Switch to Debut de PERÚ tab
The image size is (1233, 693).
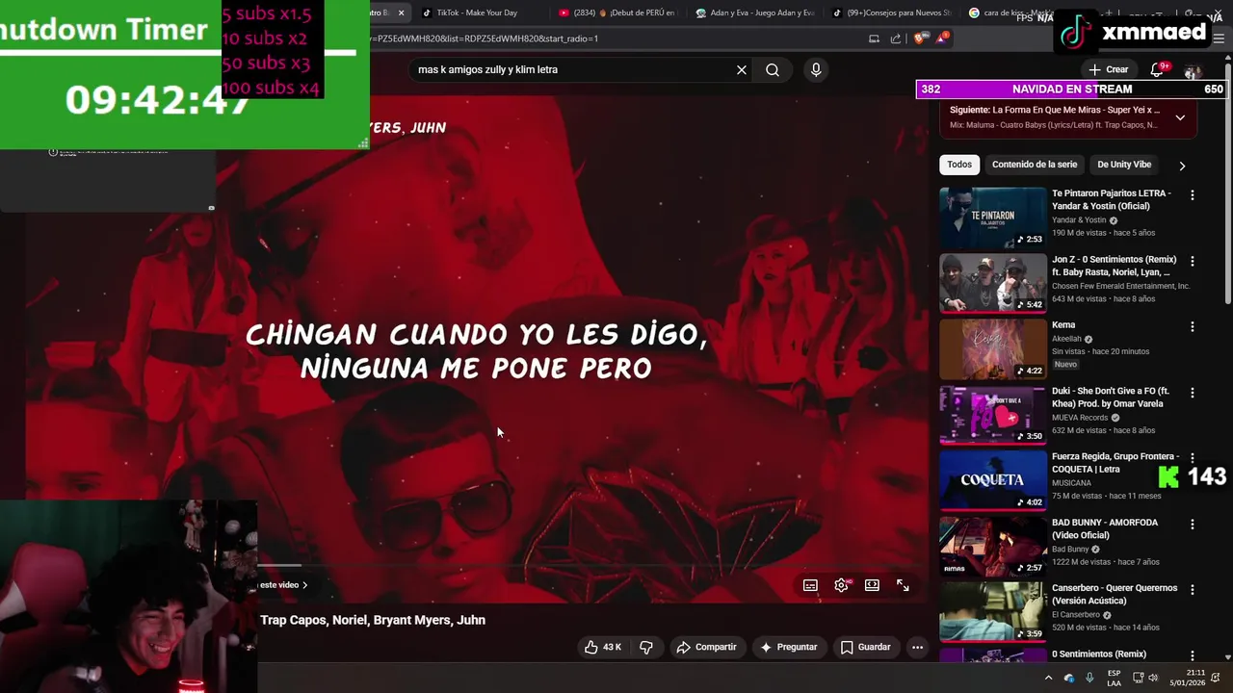click(616, 13)
